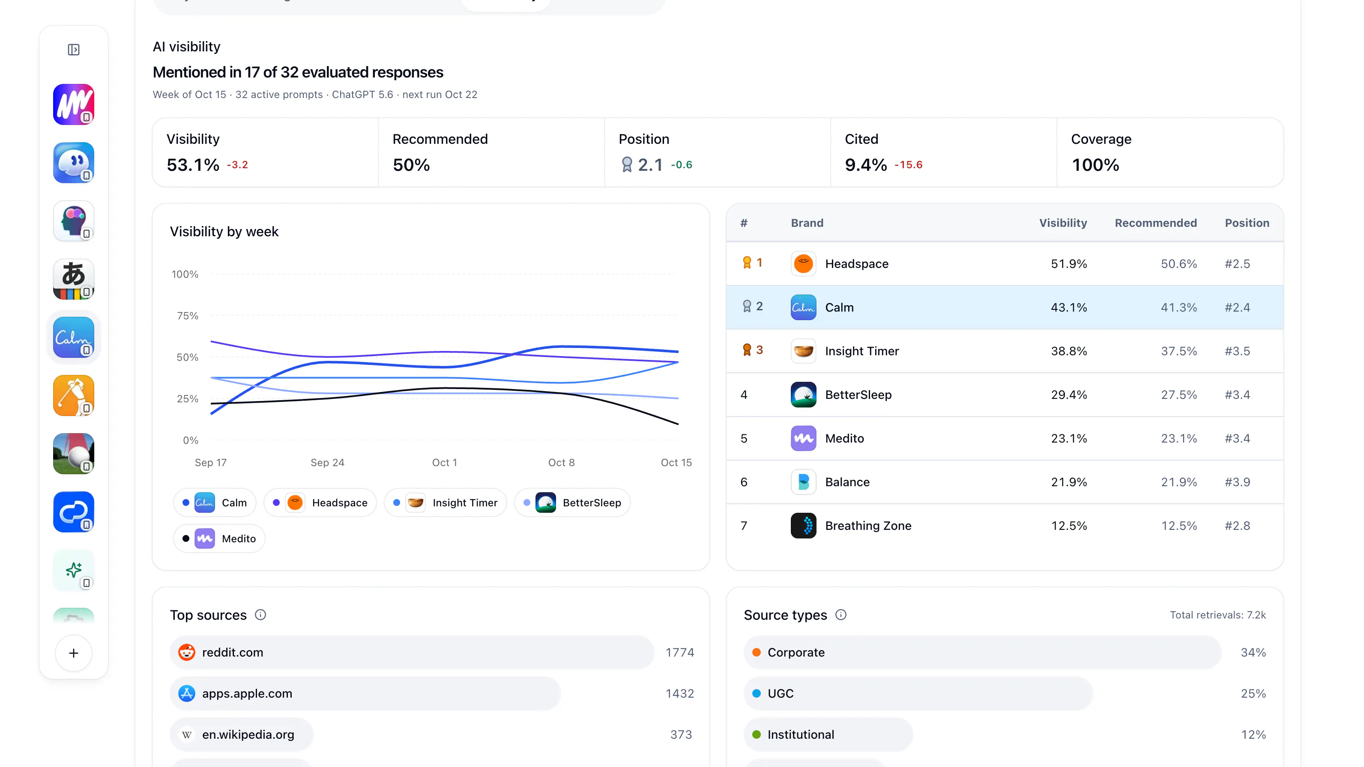Toggle Insight Timer series in legend
Image resolution: width=1364 pixels, height=767 pixels.
[x=445, y=502]
